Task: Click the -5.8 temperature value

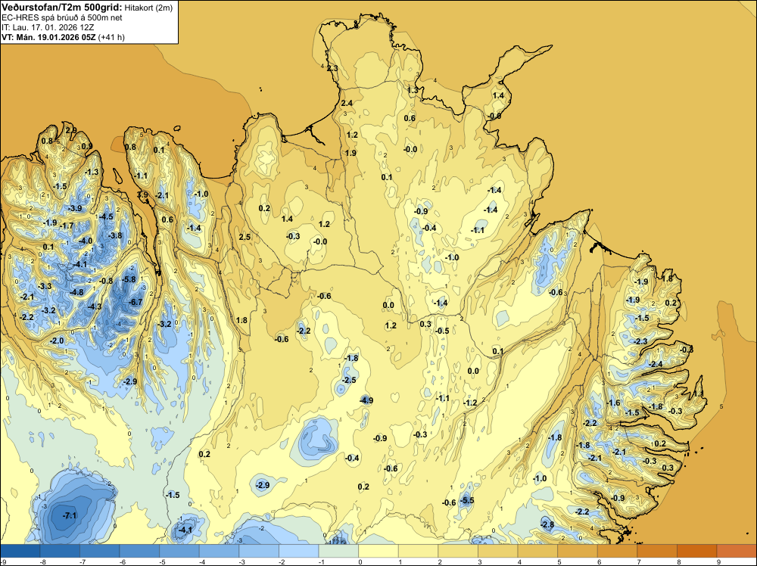Action: 129,279
